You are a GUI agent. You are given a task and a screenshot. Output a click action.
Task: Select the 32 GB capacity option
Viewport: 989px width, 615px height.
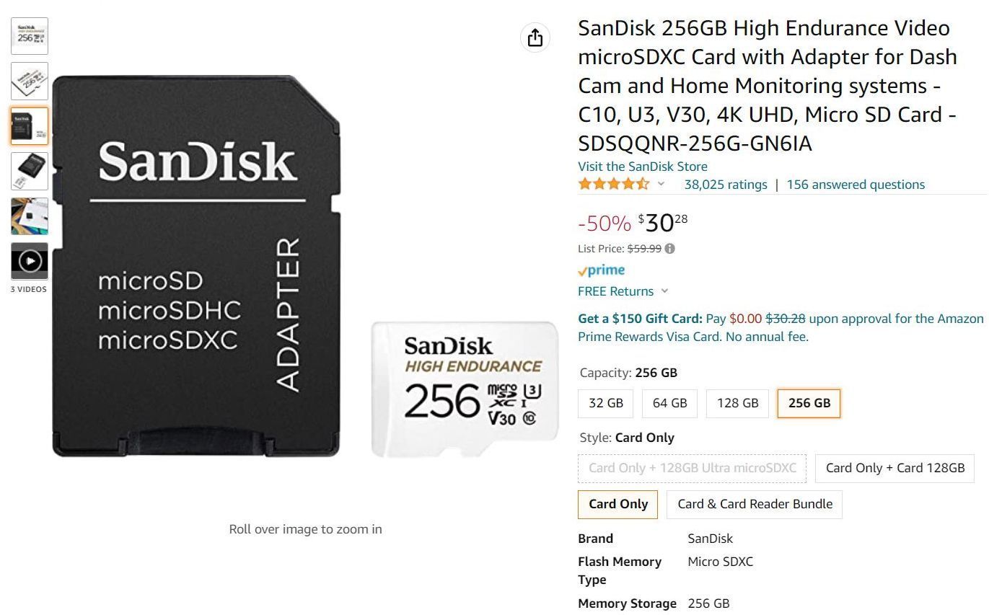point(605,403)
